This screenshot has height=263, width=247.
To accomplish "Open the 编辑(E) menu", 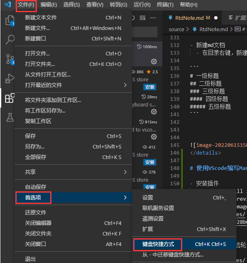I will (x=49, y=5).
